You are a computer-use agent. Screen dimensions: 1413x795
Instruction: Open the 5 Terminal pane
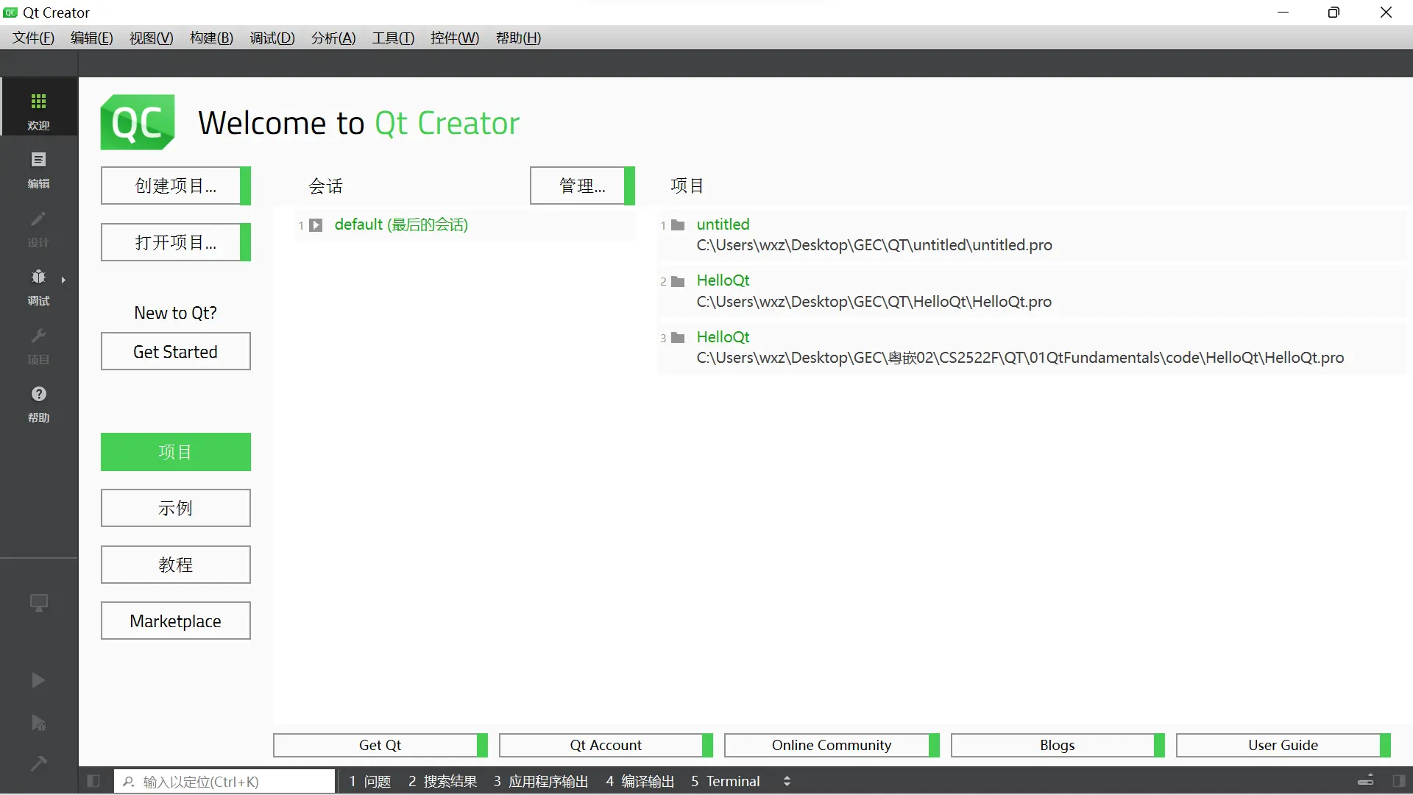tap(726, 781)
